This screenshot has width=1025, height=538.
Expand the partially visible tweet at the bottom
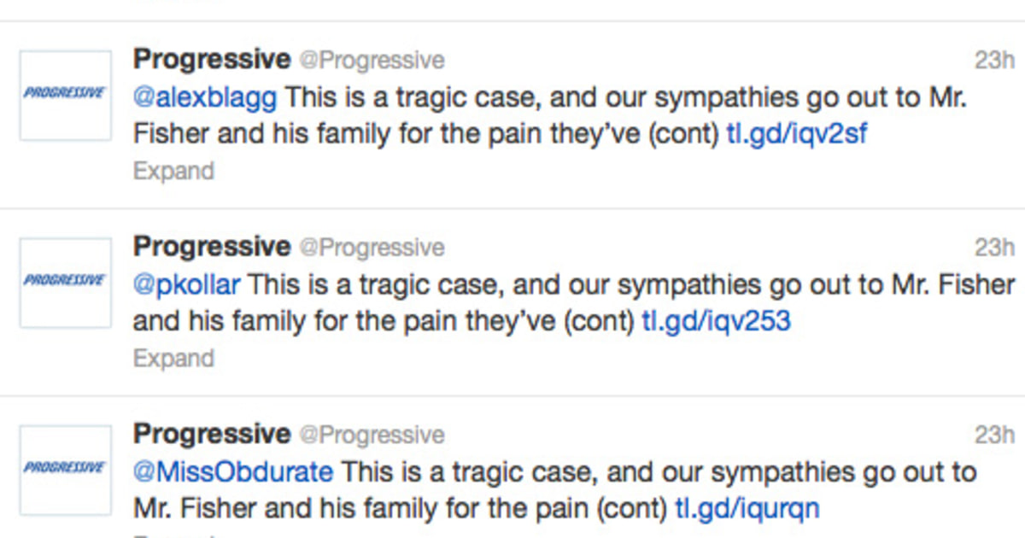point(173,534)
